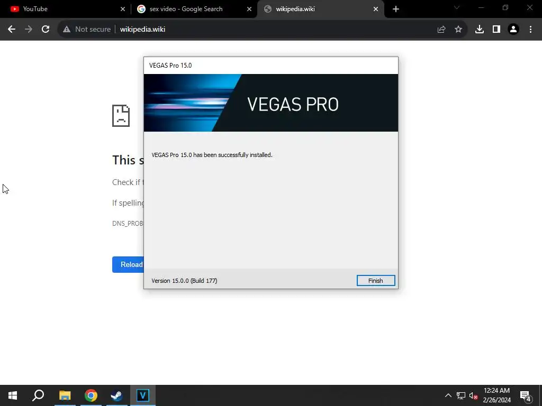Screen dimensions: 542x406
Task: Click the 'successfully installed' message text
Action: (x=212, y=155)
